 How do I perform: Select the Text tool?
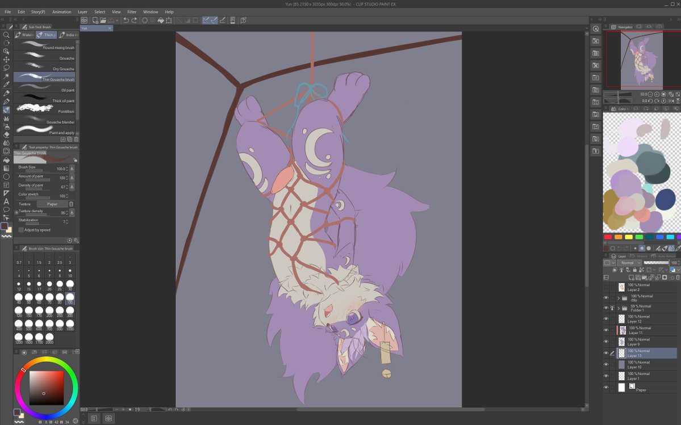click(6, 201)
